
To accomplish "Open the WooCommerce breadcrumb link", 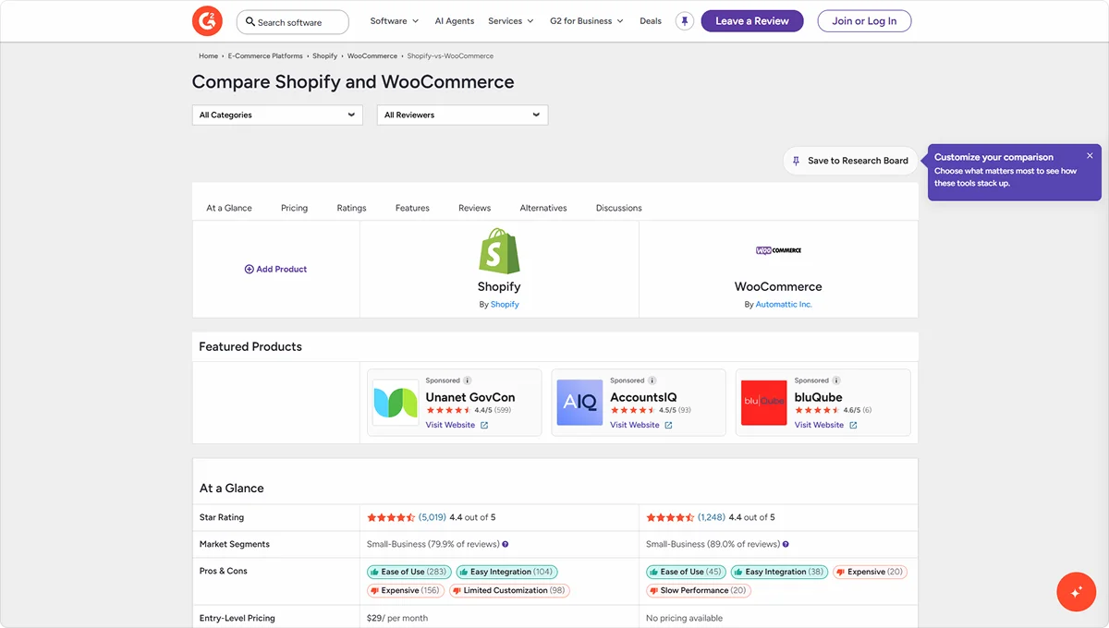I will tap(372, 56).
